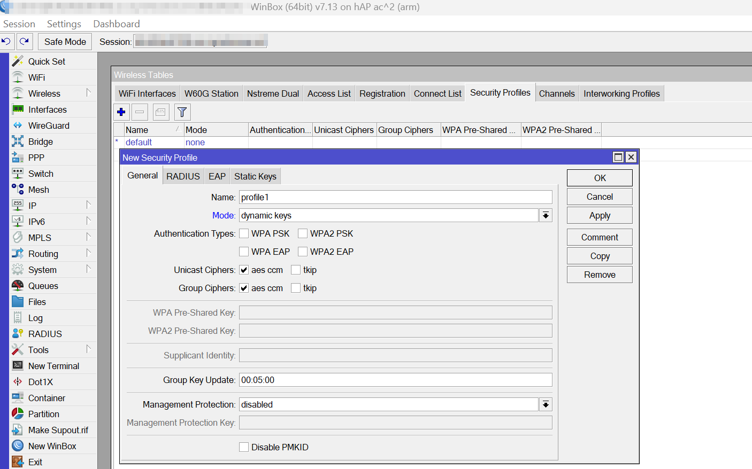Click the Redo arrow in toolbar
Screen dimensions: 752x469
pyautogui.click(x=25, y=41)
